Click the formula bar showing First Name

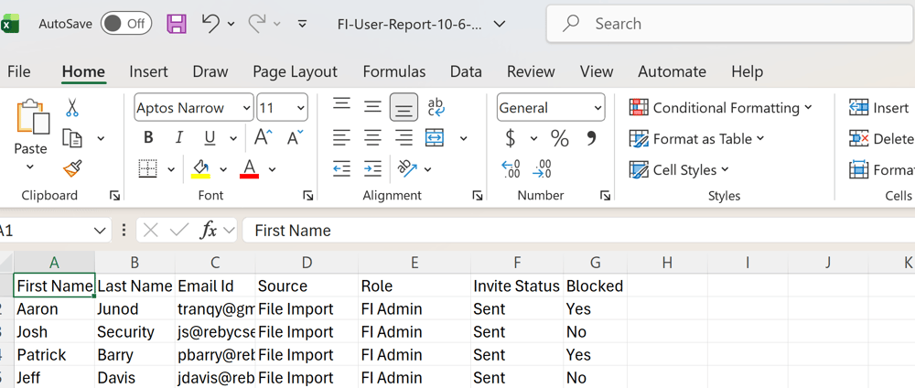coord(577,231)
